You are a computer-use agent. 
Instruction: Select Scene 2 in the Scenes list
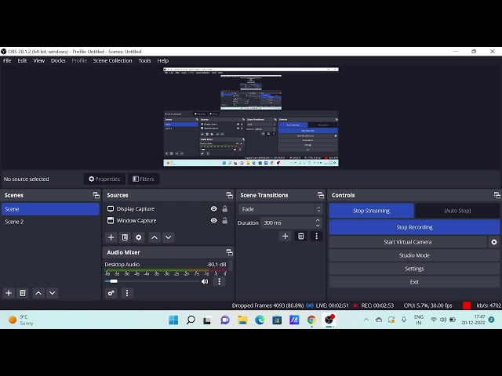point(50,222)
